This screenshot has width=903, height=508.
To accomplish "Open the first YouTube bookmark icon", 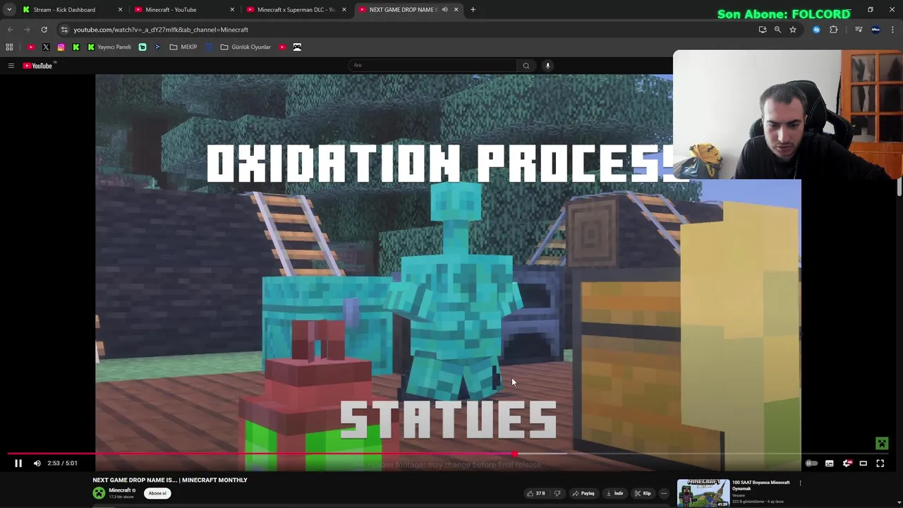I will click(31, 47).
